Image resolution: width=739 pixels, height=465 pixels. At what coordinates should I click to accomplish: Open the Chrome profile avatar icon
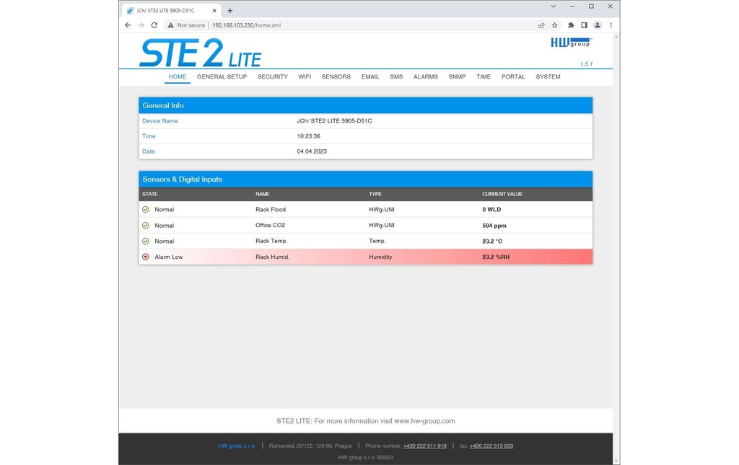597,25
